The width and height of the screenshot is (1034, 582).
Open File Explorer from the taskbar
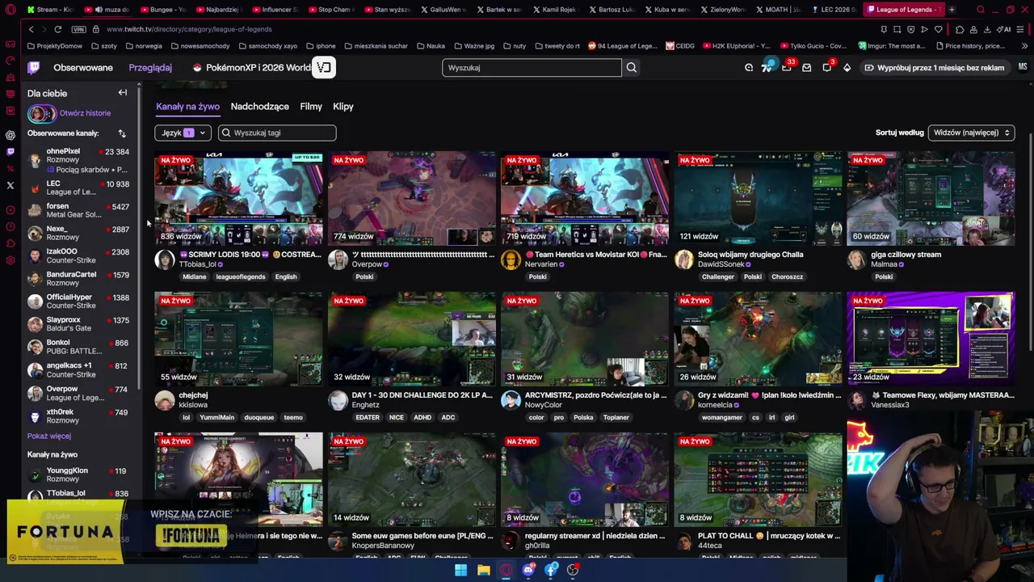(x=483, y=570)
